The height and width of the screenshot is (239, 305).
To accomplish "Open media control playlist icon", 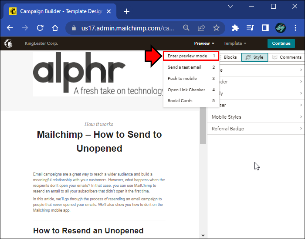I will coord(250,28).
